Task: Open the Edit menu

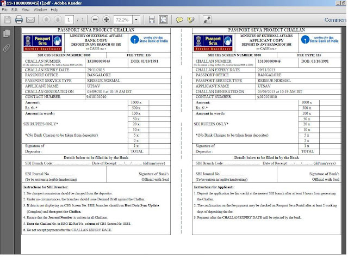Action: 15,10
